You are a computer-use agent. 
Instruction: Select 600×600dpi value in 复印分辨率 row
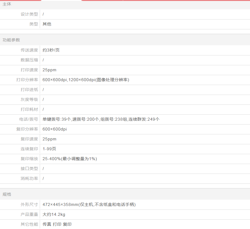(x=55, y=129)
